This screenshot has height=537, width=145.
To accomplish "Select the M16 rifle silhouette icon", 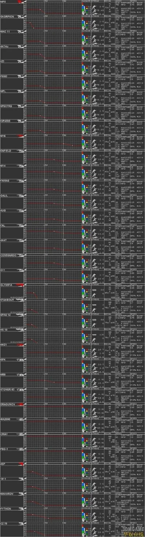I will (19, 136).
